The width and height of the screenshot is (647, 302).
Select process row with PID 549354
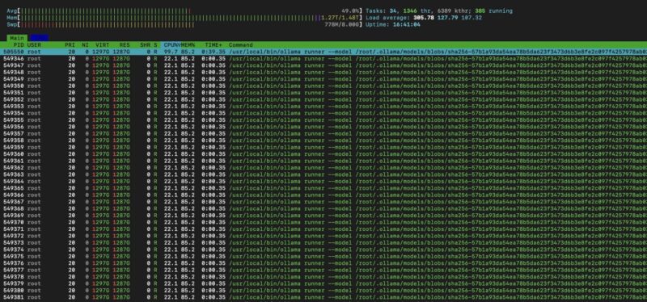pyautogui.click(x=323, y=113)
